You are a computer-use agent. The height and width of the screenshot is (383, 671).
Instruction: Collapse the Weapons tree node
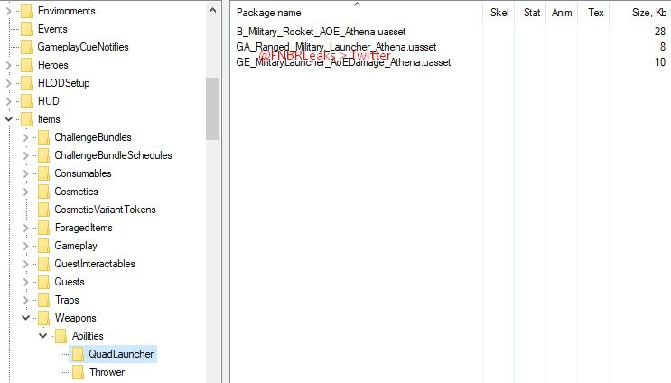coord(26,318)
